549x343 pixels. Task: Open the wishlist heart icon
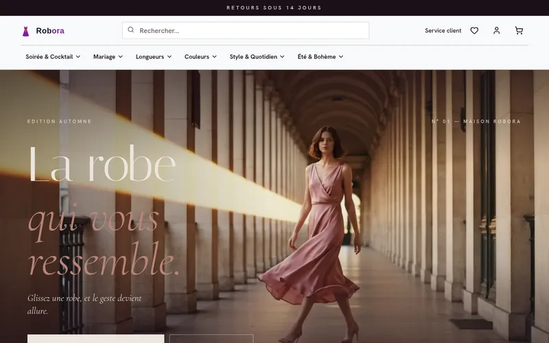[x=474, y=31]
